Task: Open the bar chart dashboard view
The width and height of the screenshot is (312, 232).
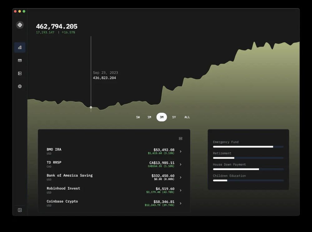Action: (20, 47)
